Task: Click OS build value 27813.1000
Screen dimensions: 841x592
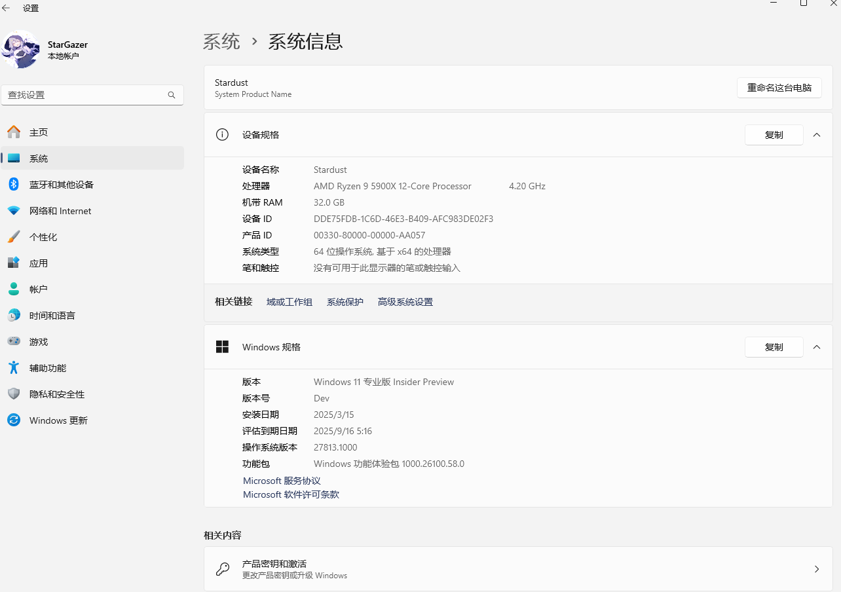Action: 335,447
